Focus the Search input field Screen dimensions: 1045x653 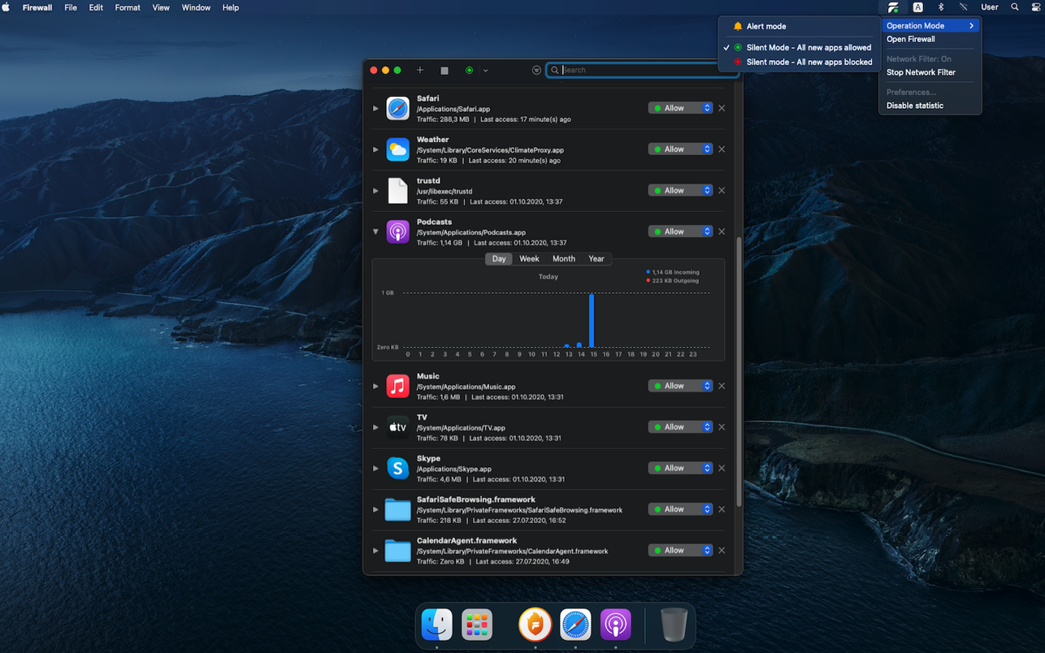pyautogui.click(x=642, y=70)
